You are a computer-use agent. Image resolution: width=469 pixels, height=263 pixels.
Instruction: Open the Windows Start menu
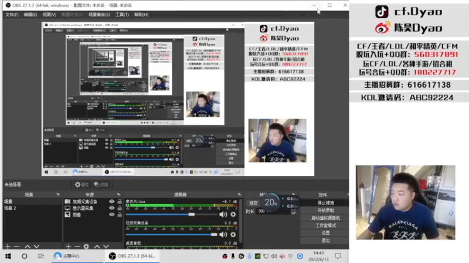coord(8,256)
